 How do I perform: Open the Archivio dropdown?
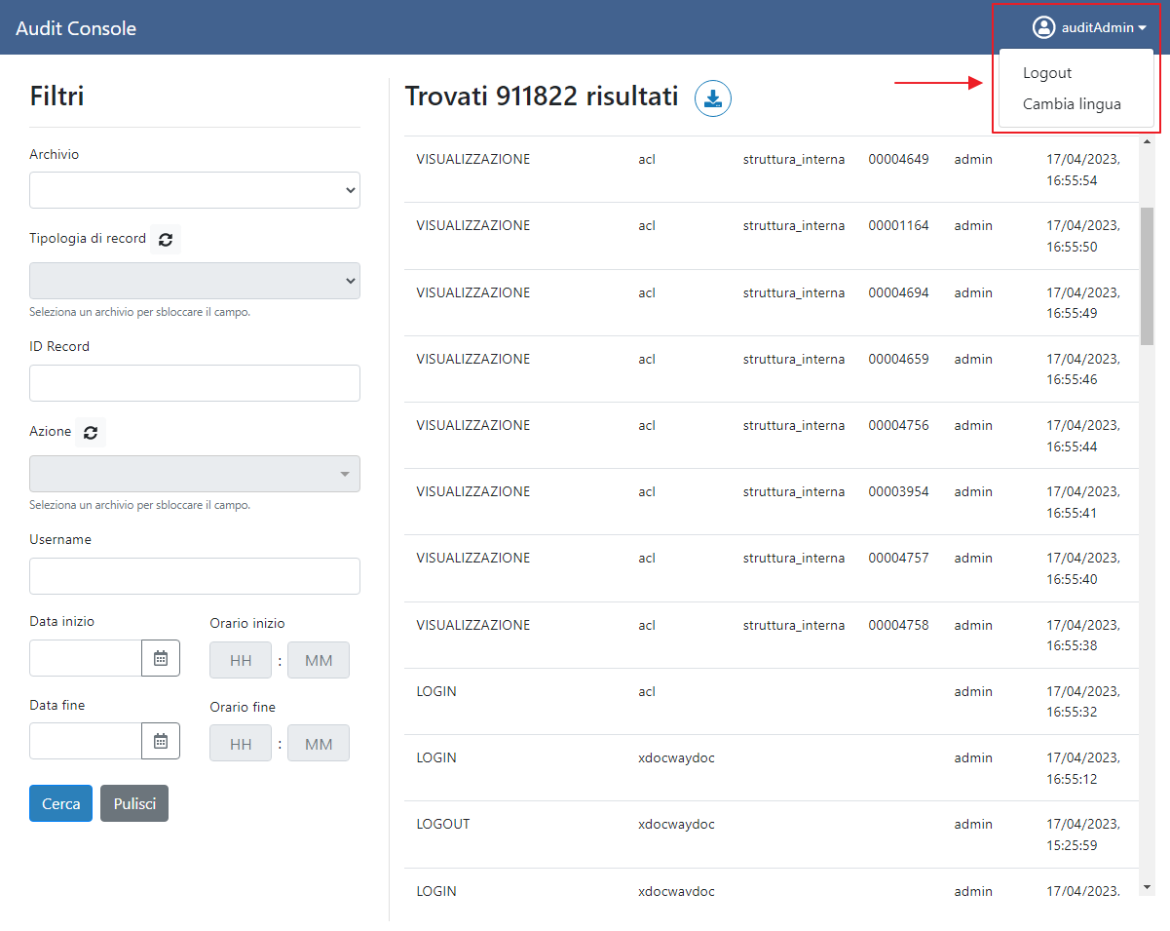pyautogui.click(x=195, y=190)
